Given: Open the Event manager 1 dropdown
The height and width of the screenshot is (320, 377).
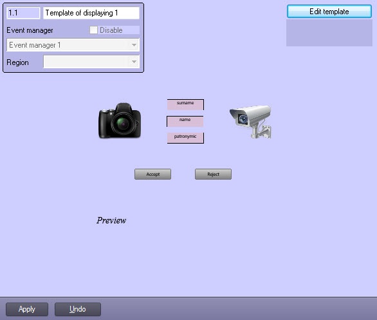Looking at the screenshot, I should click(73, 45).
